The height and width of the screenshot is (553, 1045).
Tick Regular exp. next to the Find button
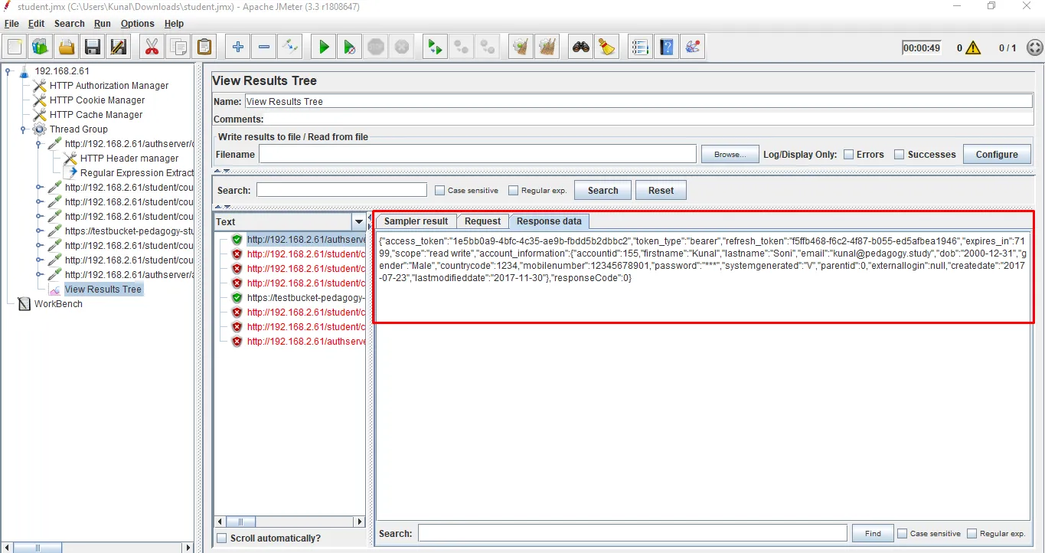tap(972, 533)
